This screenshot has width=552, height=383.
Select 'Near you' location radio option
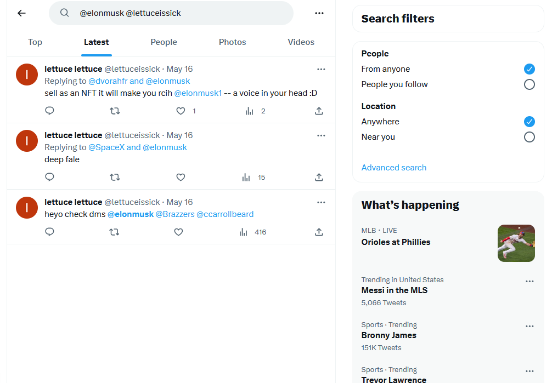[529, 137]
